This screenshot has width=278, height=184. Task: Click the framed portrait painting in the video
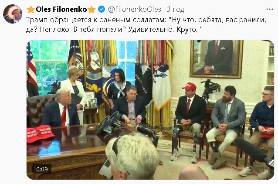coord(216,59)
